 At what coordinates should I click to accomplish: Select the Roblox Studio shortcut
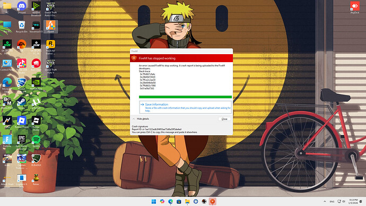[x=36, y=123]
